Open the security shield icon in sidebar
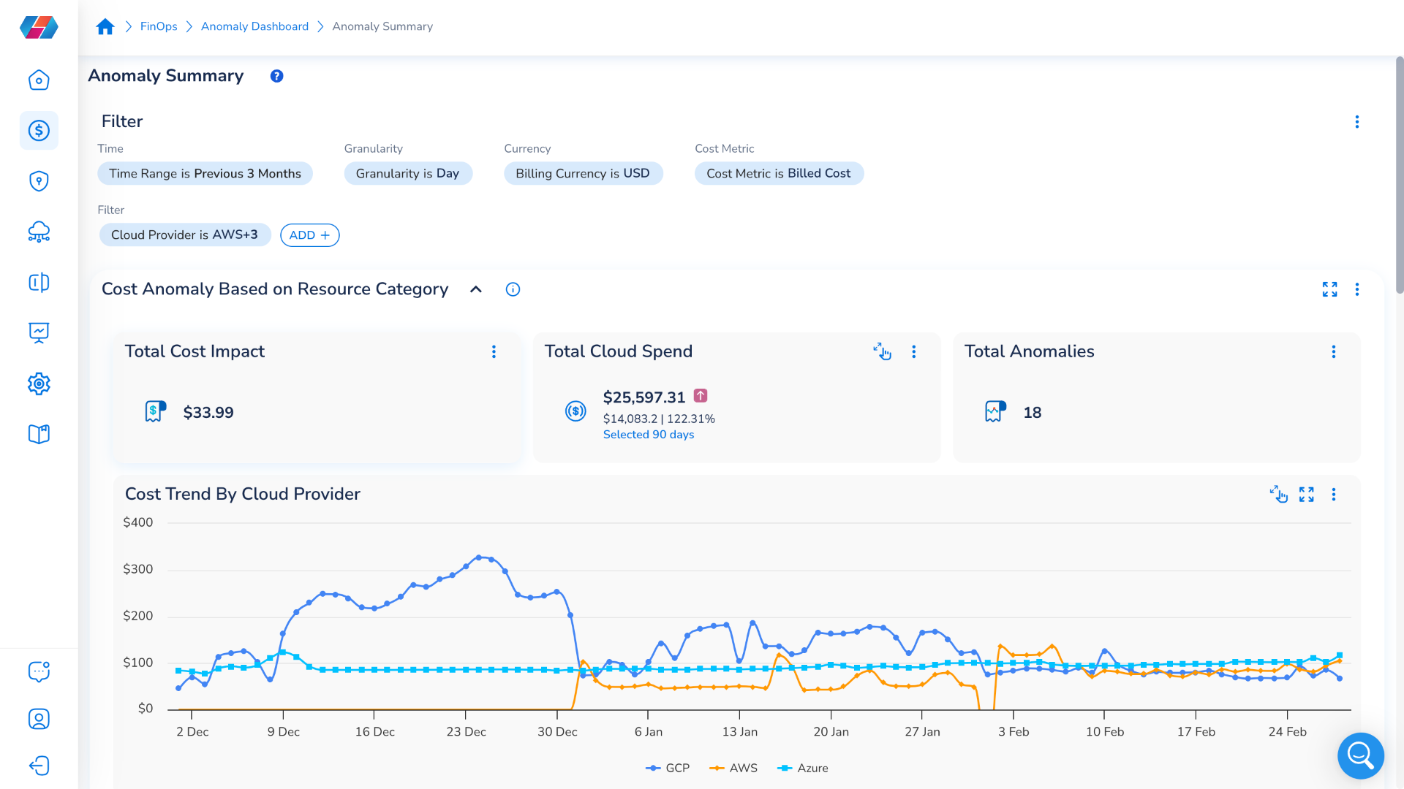Screen dimensions: 1404x789 click(x=39, y=181)
